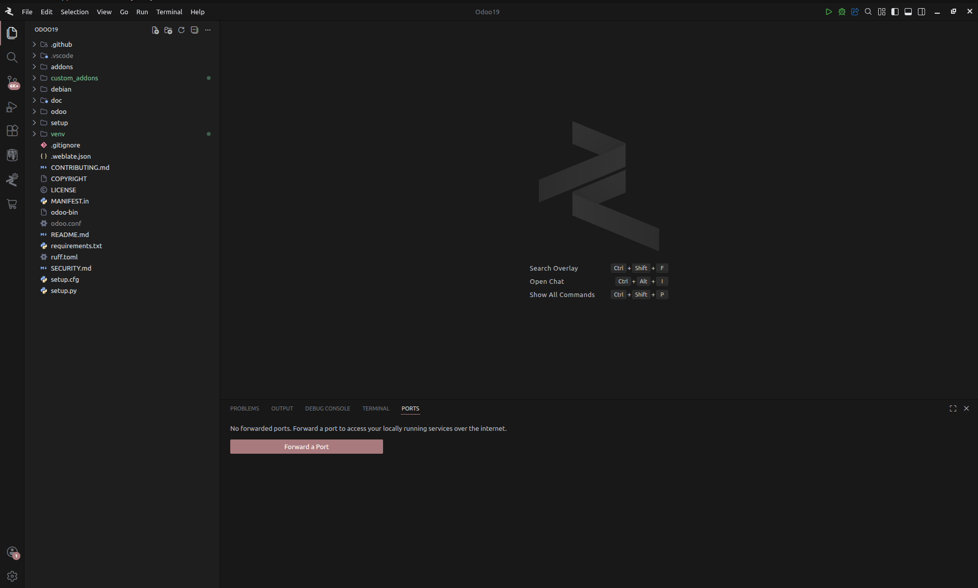Open the Accounts menu with notification badge

12,552
